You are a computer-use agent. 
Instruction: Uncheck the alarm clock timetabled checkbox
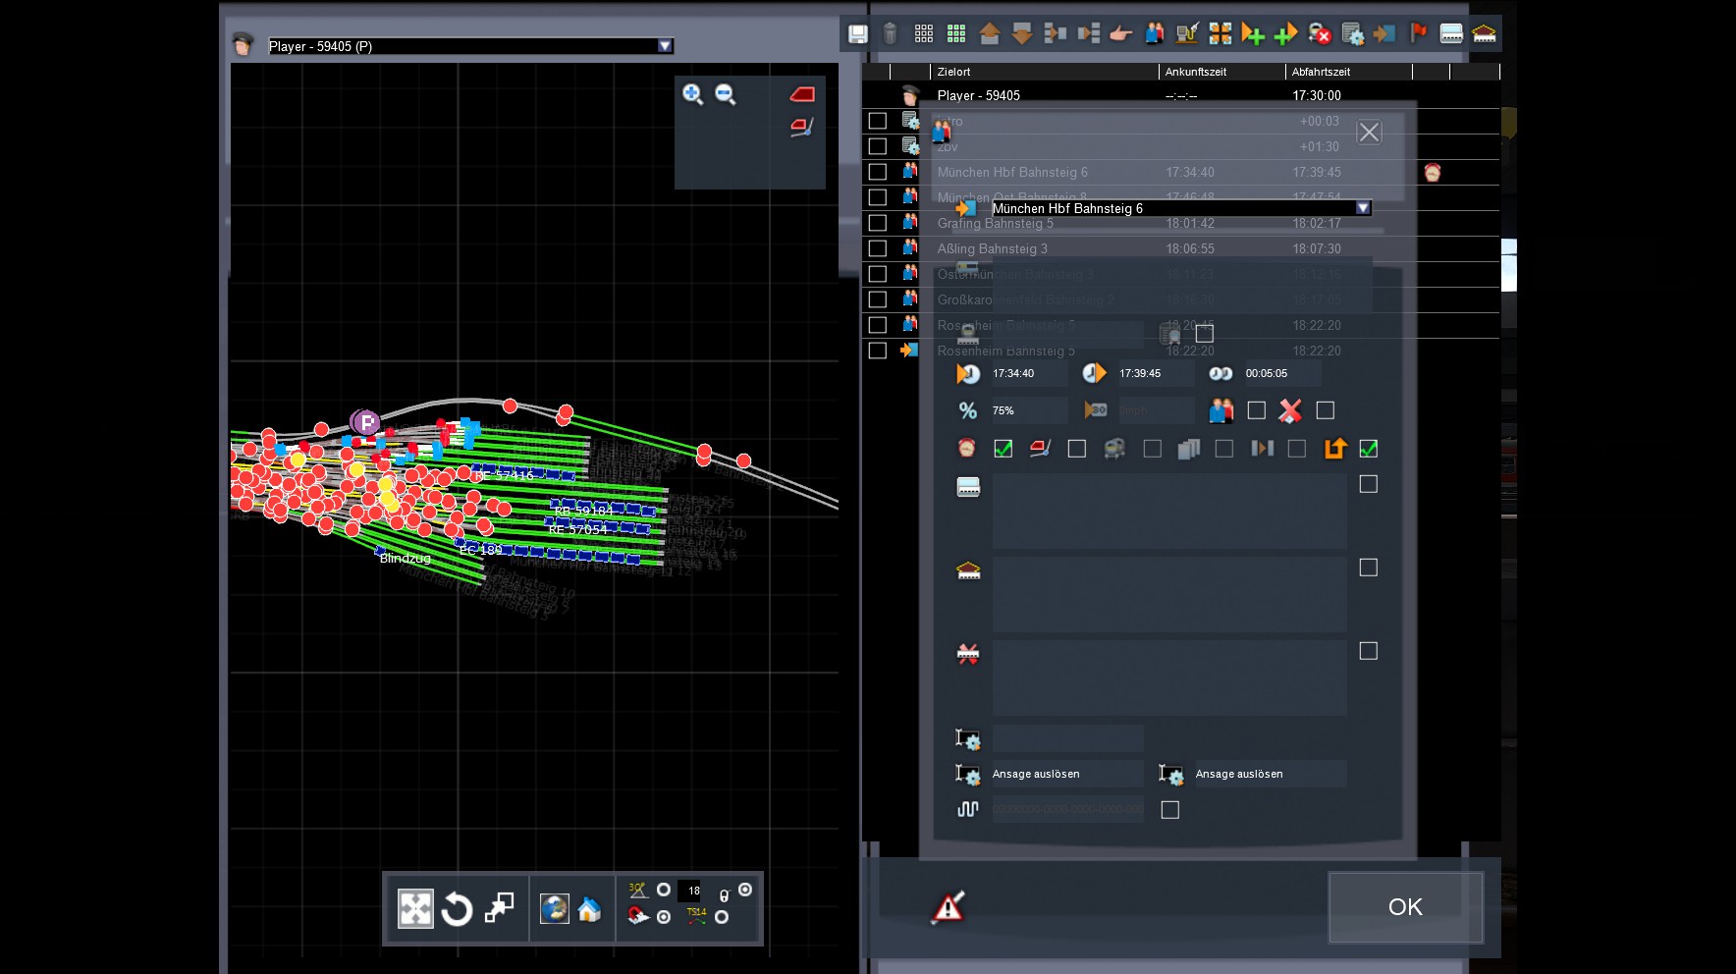pyautogui.click(x=1003, y=449)
